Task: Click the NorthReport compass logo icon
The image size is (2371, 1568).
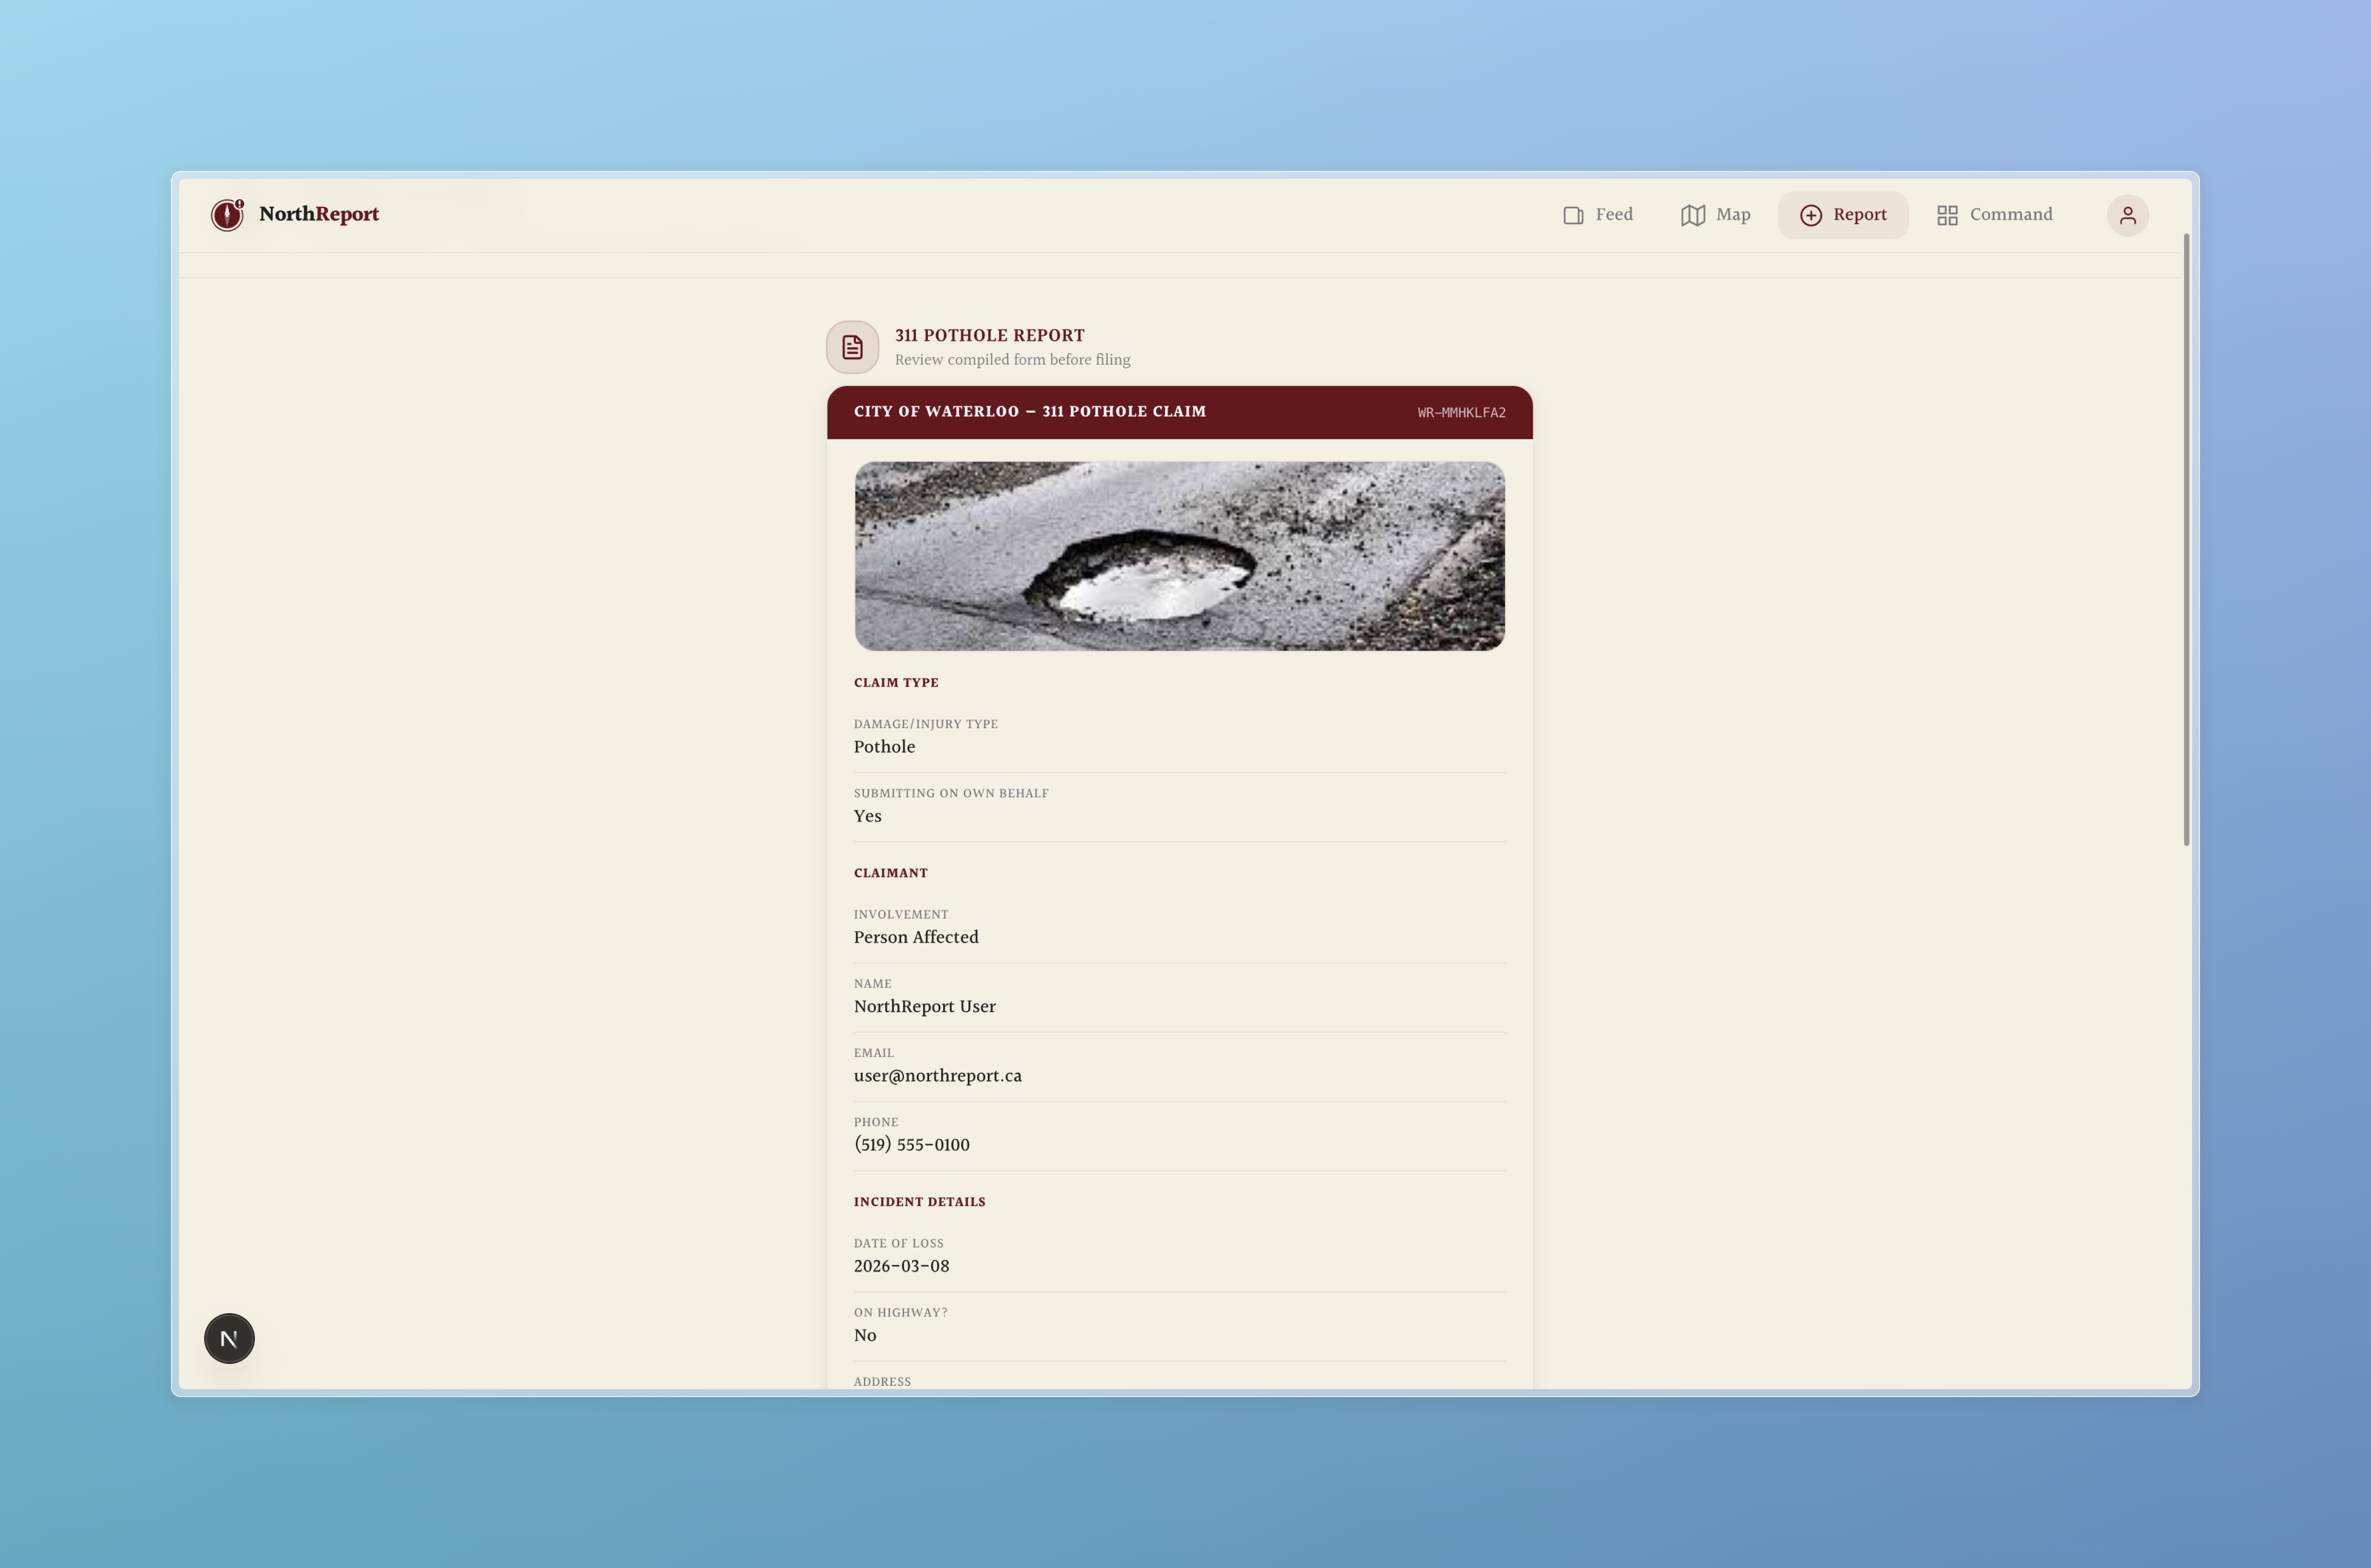Action: tap(227, 214)
